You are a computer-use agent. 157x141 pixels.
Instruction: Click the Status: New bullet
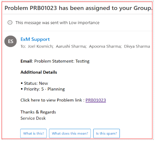[x=34, y=83]
